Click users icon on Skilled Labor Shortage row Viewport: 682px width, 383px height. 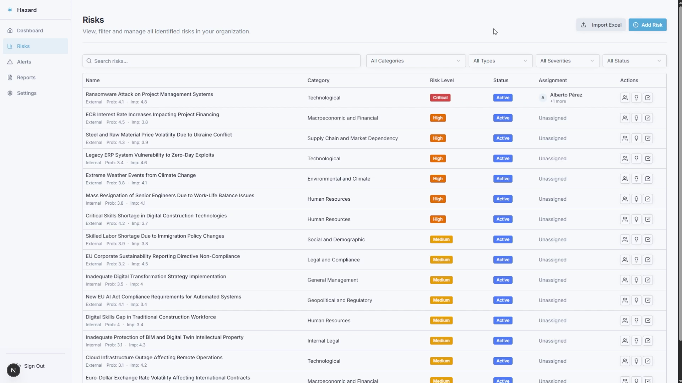[x=625, y=239]
